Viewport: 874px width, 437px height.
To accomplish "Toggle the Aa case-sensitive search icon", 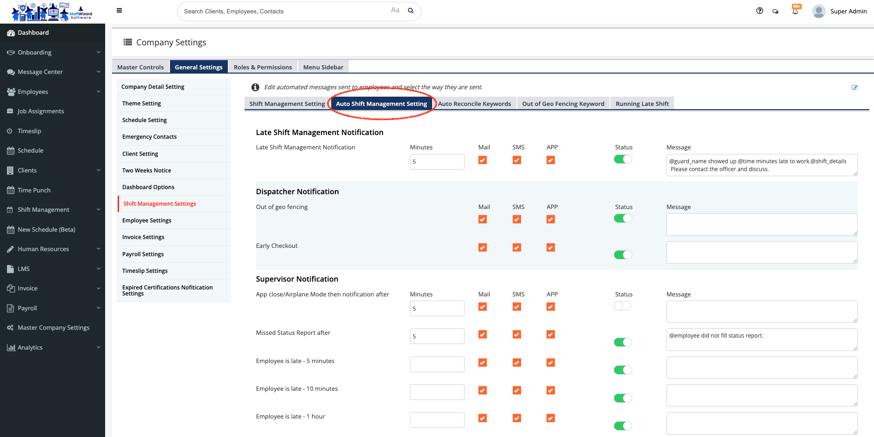I will pos(395,10).
